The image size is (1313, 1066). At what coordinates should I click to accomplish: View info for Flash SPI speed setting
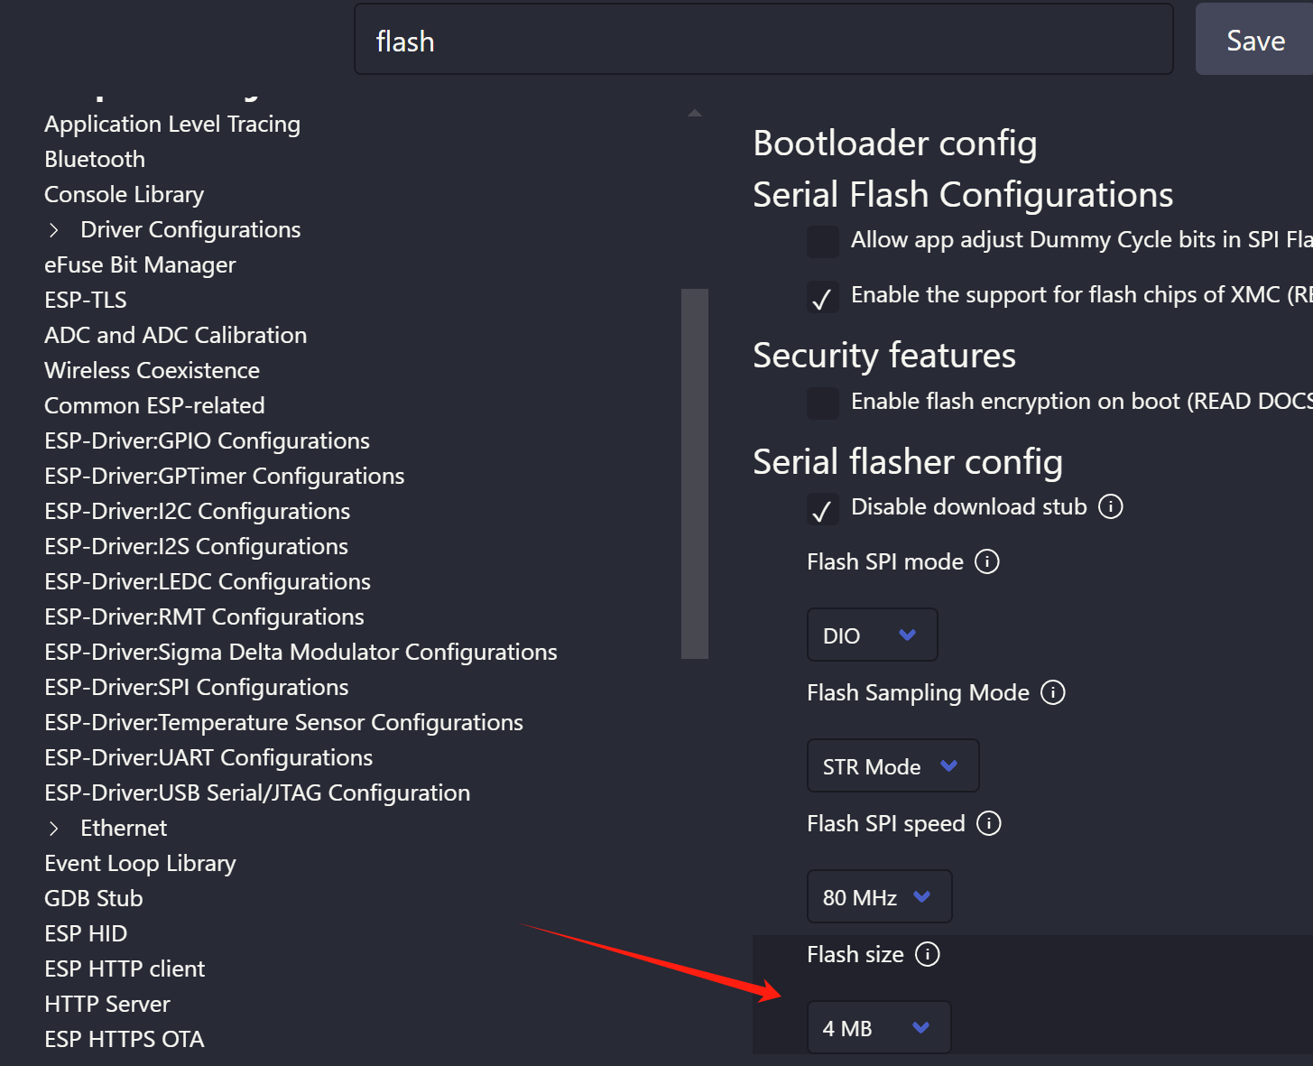tap(989, 823)
